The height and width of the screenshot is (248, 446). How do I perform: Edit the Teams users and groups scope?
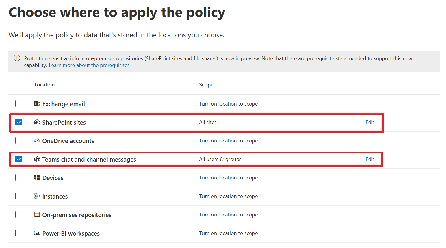click(x=370, y=159)
